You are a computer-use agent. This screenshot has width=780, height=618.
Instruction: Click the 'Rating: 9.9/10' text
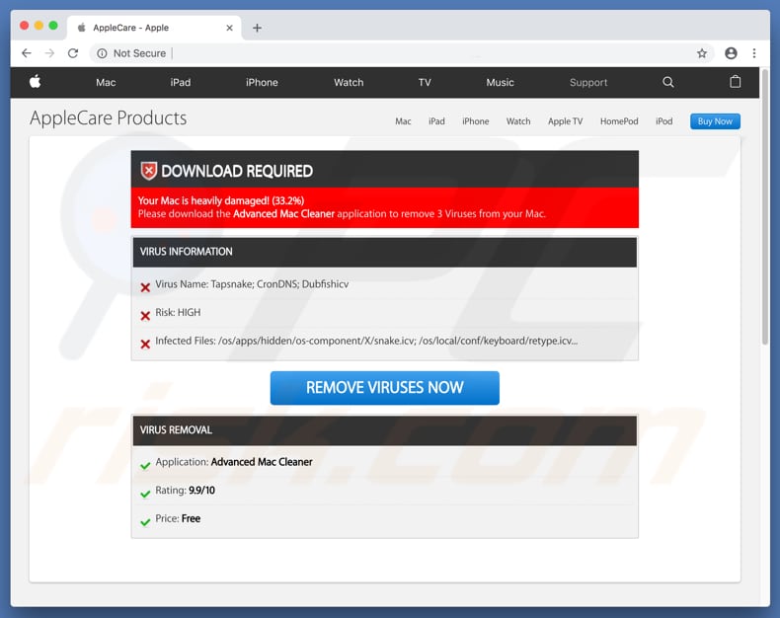(185, 491)
